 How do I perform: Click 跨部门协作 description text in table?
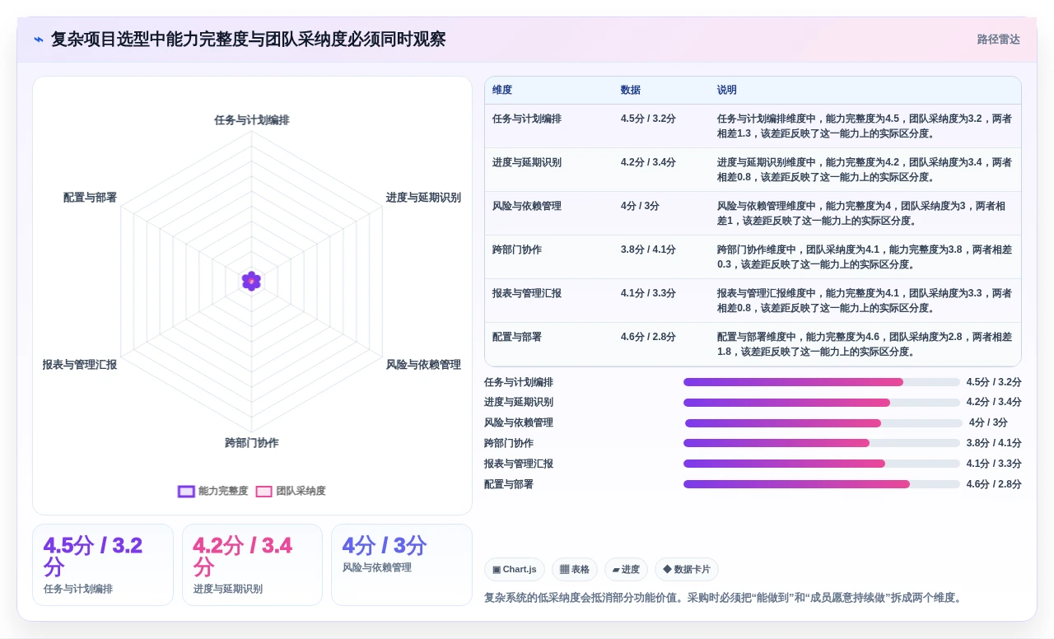(x=865, y=257)
